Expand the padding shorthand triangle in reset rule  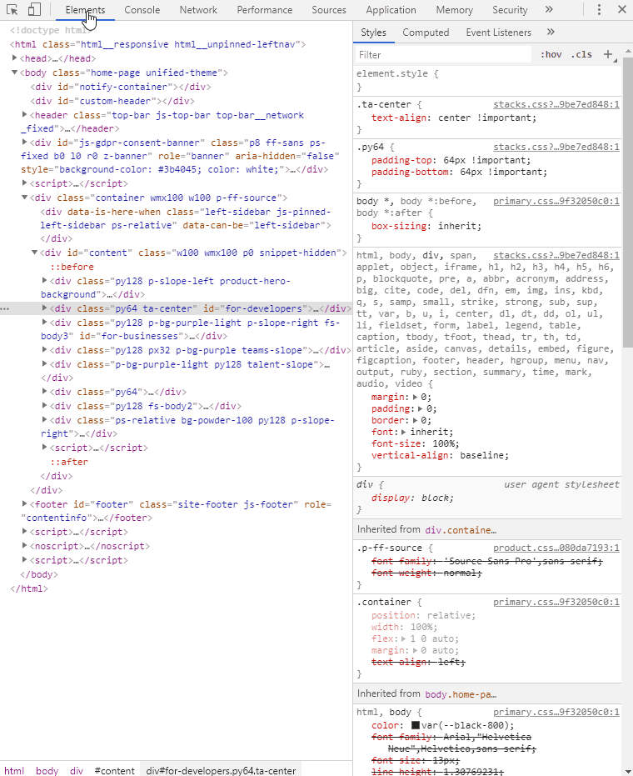click(421, 408)
